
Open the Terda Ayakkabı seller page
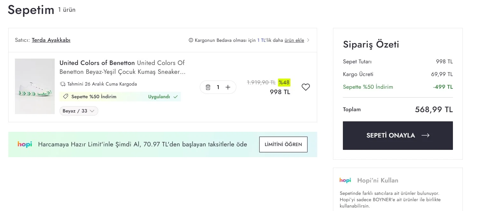[x=51, y=40]
